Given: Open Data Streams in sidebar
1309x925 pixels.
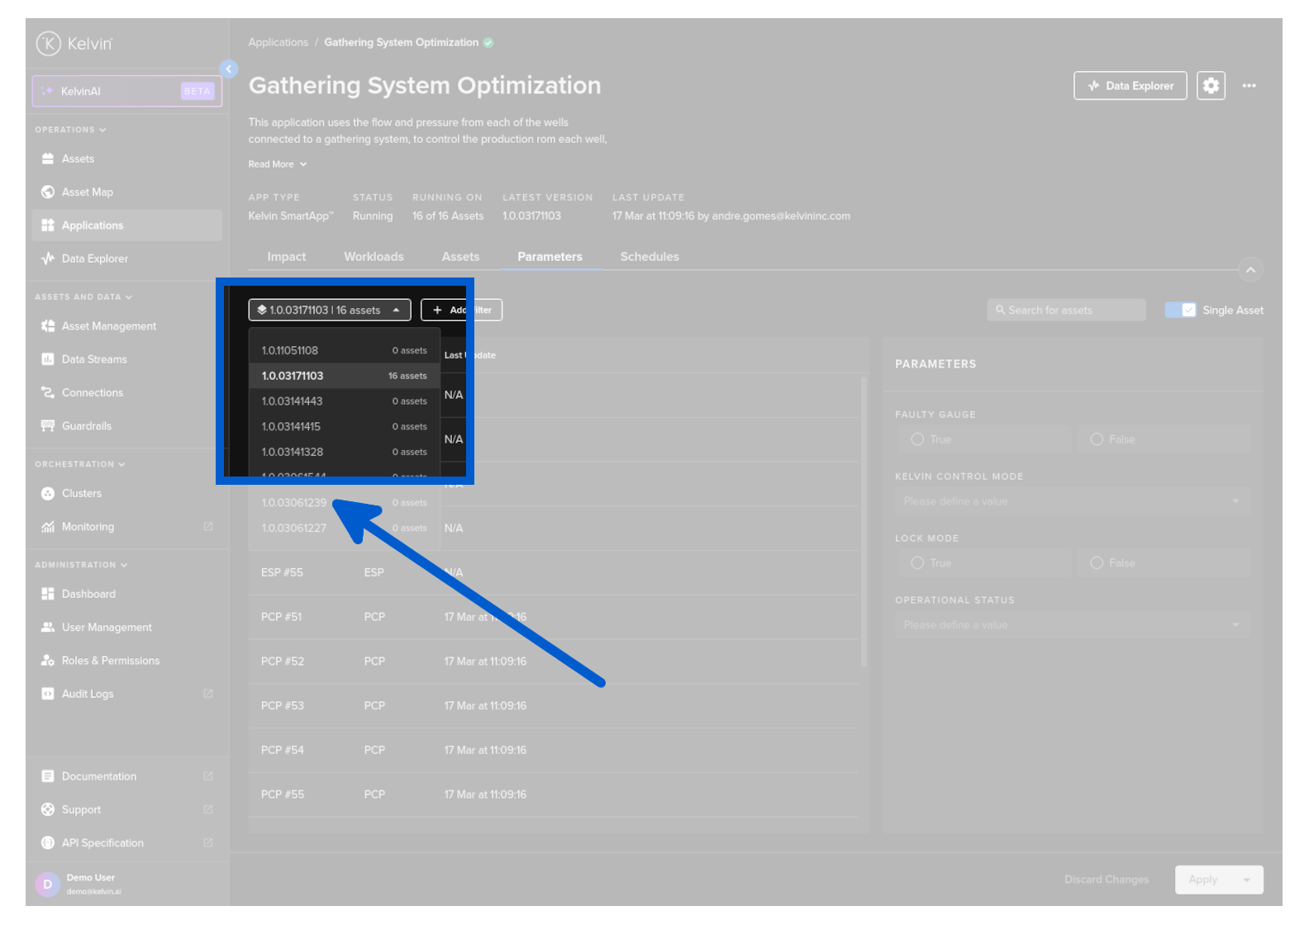Looking at the screenshot, I should (x=94, y=359).
